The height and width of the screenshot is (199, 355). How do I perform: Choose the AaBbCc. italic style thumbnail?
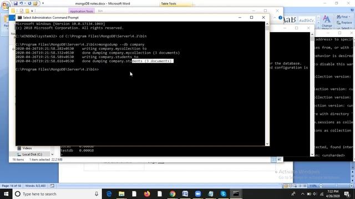tap(307, 20)
